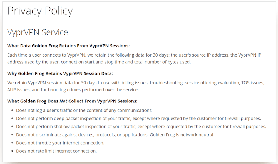
Task: Click the sentence 'Golden Frog is network neutral'
Action: point(182,135)
